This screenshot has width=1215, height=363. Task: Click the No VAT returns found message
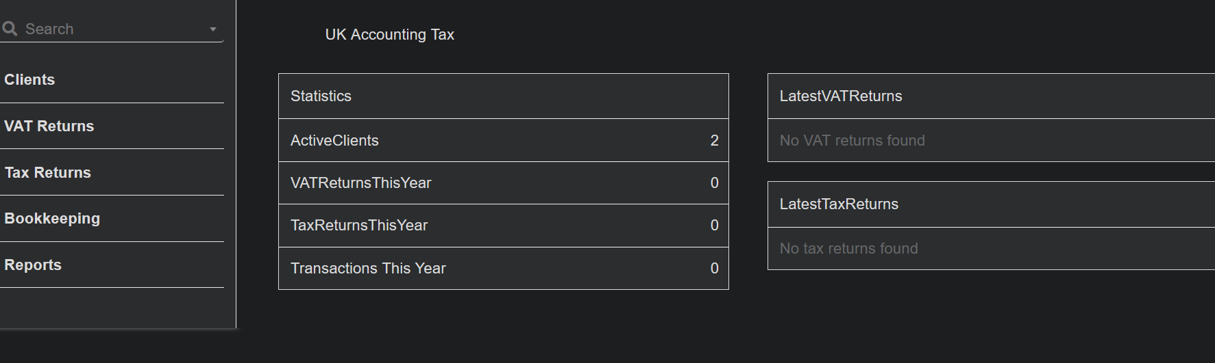click(852, 141)
